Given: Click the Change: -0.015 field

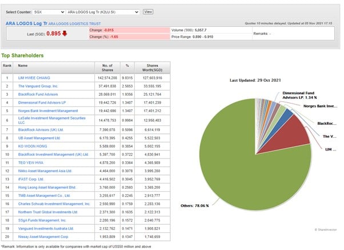Looking at the screenshot, I should [x=129, y=30].
